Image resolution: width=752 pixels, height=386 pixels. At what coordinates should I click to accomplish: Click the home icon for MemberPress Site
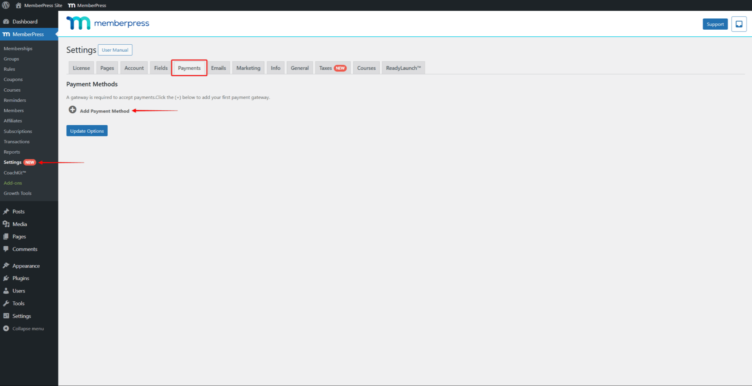point(18,5)
